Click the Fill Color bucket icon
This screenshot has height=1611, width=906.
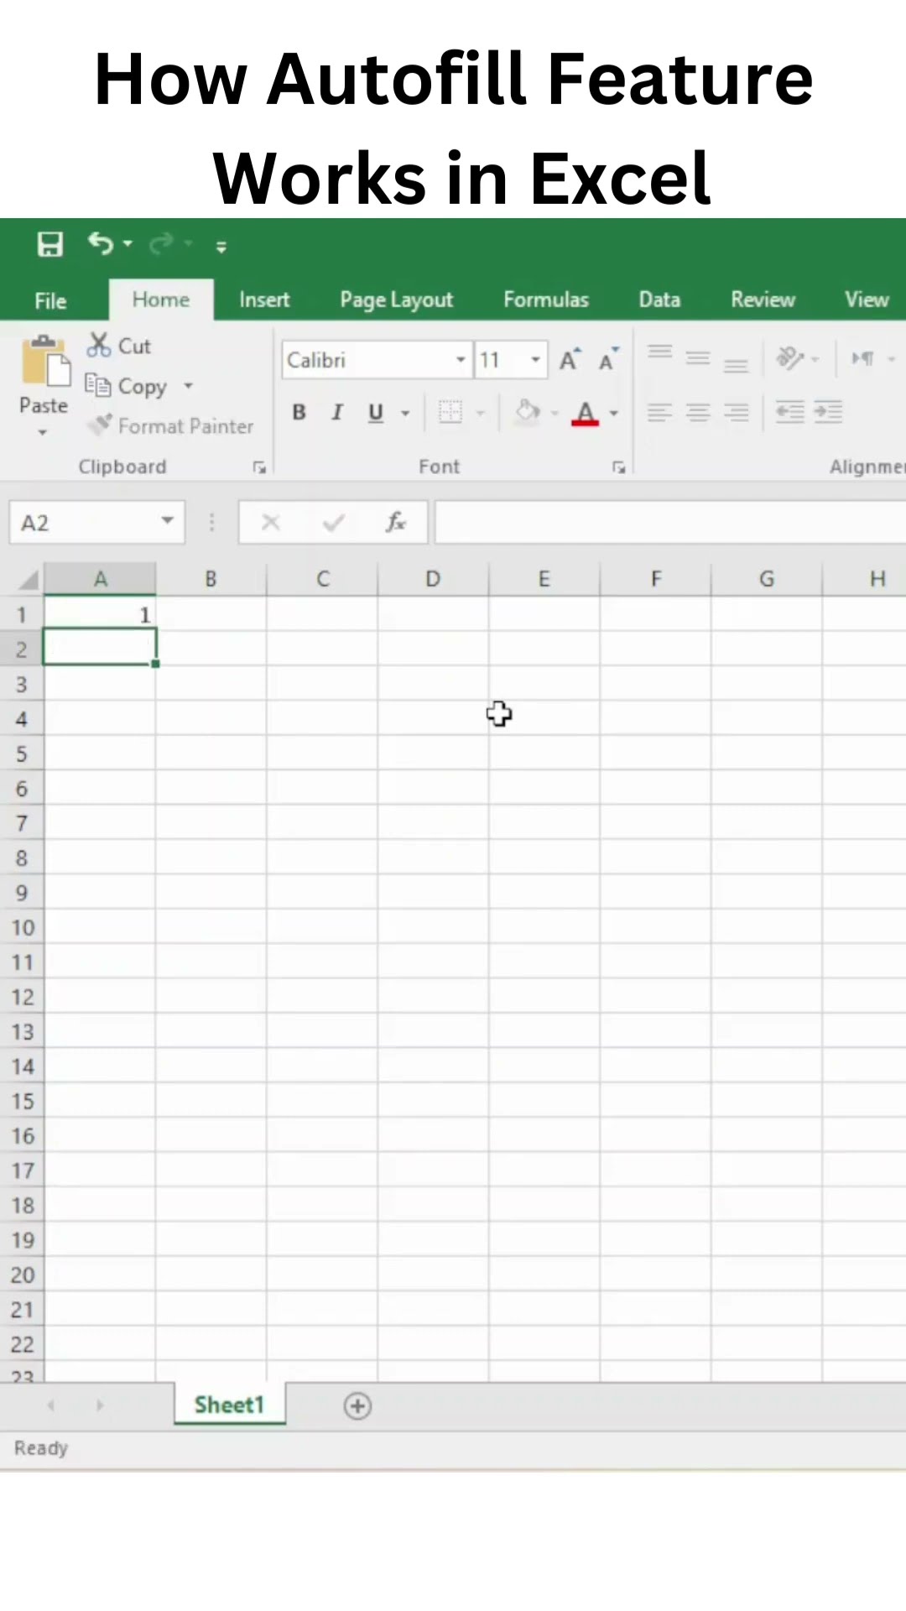coord(528,412)
